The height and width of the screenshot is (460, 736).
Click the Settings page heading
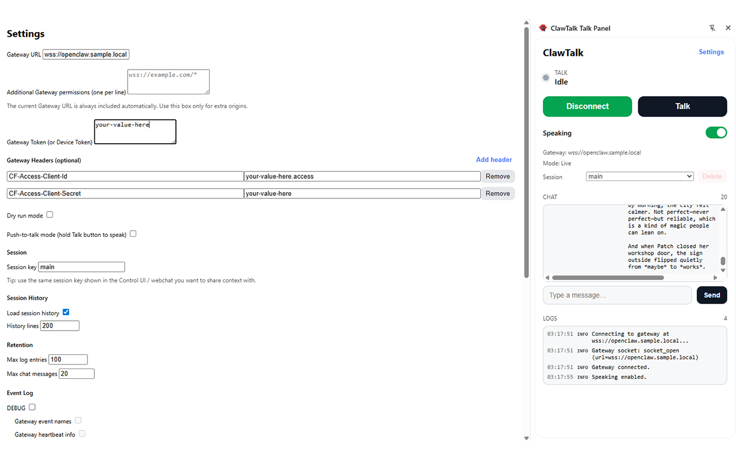pos(26,34)
